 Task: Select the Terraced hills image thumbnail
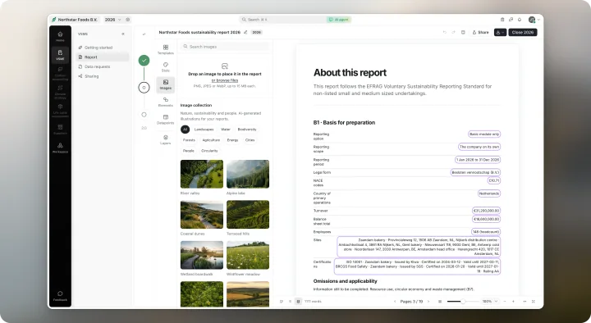click(248, 215)
